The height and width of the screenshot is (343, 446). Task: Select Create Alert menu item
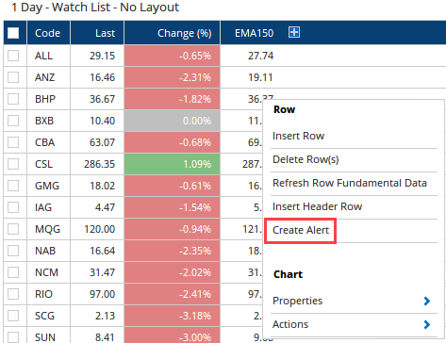pyautogui.click(x=301, y=230)
